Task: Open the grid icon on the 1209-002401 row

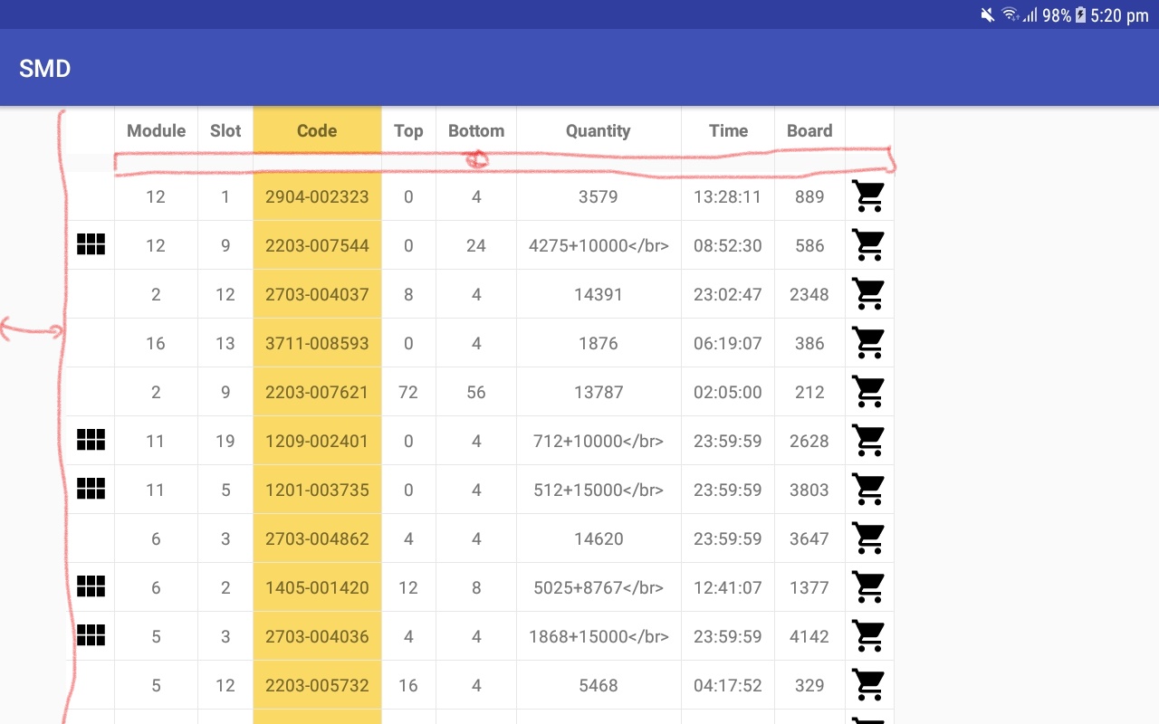Action: click(91, 440)
